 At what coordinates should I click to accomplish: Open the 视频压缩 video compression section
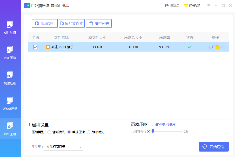point(10,78)
